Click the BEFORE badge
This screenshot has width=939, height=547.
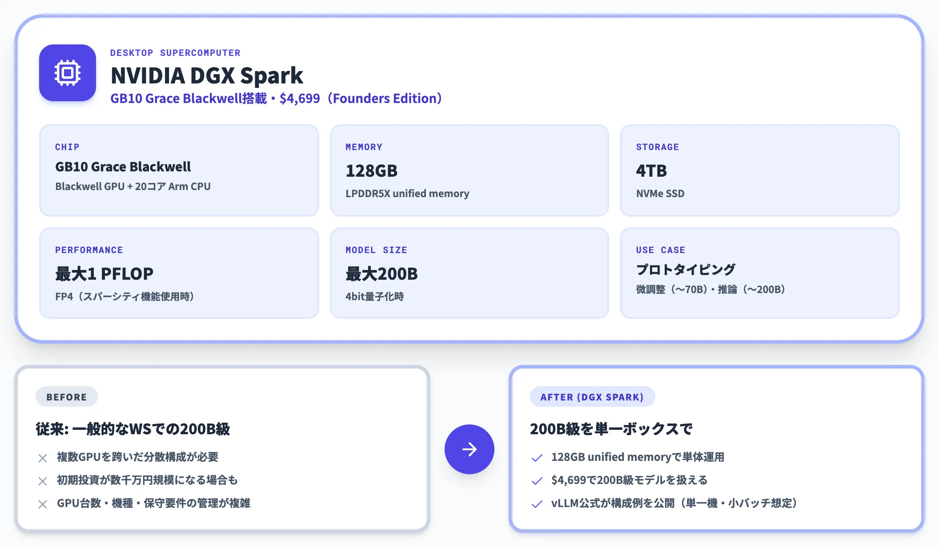[x=67, y=397]
